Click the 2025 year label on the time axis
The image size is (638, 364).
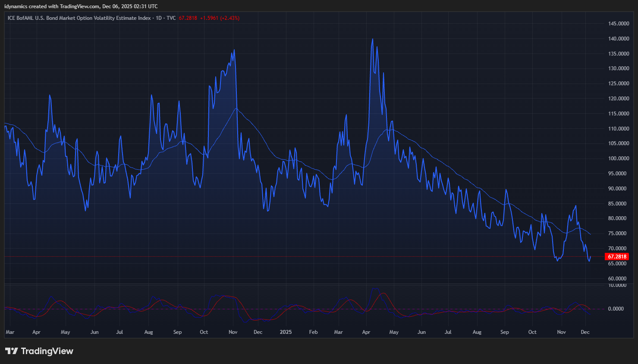click(286, 332)
